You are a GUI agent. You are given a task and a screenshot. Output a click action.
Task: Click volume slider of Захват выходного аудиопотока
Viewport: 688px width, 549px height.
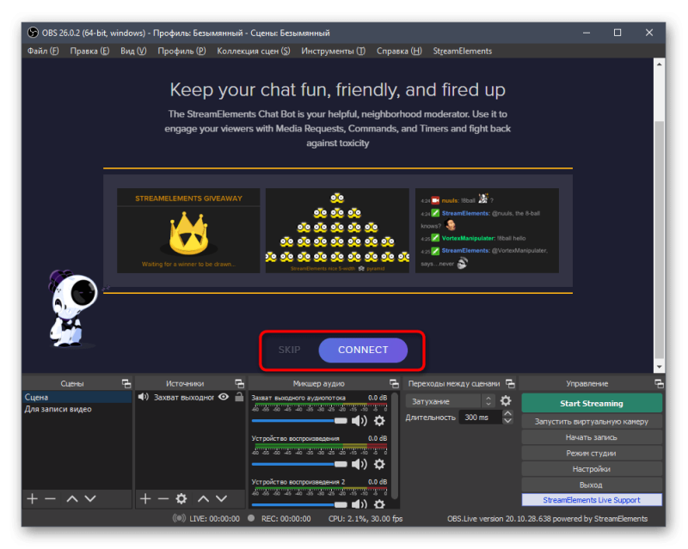299,420
